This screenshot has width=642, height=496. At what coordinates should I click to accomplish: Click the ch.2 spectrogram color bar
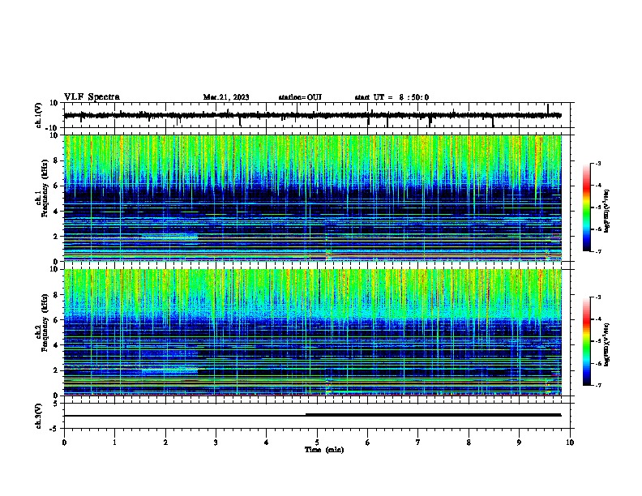point(587,341)
